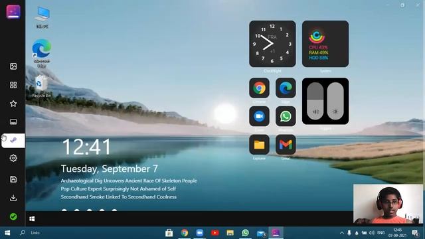Click the CPU RAM HDD system widget
The image size is (425, 239).
coord(325,44)
